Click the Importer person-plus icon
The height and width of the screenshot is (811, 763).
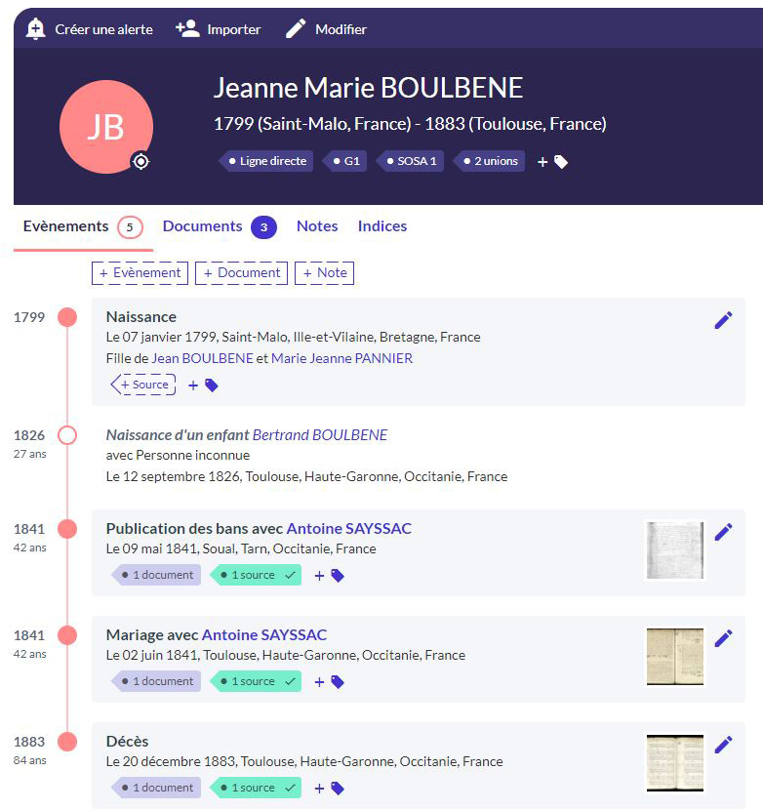187,29
